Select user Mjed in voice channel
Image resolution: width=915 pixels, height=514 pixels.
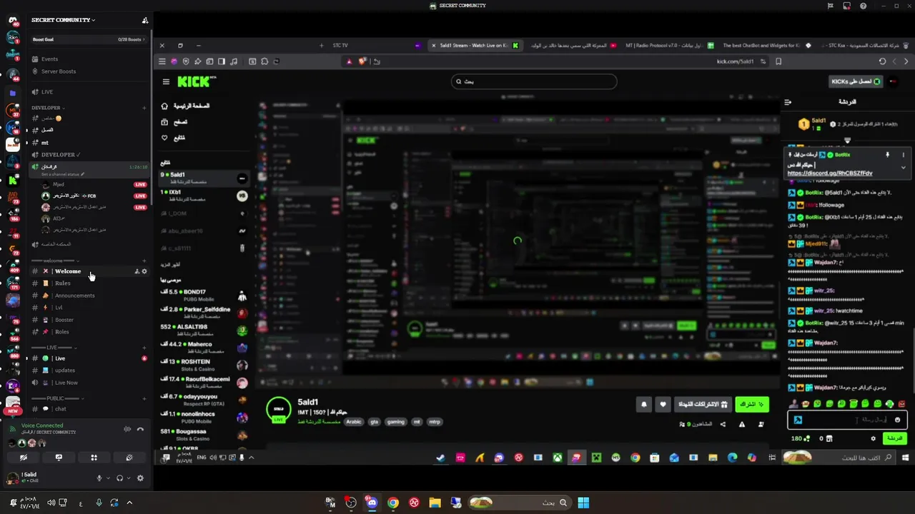(x=94, y=184)
